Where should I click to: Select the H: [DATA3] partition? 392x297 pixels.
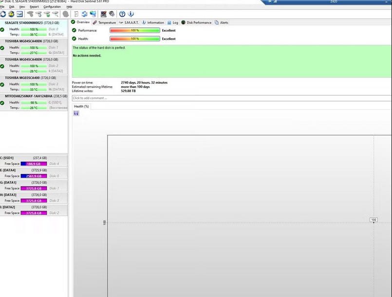coord(34,198)
